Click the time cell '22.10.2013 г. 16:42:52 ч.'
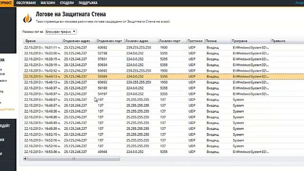Screen dimensions: 304x171 [x=42, y=71]
